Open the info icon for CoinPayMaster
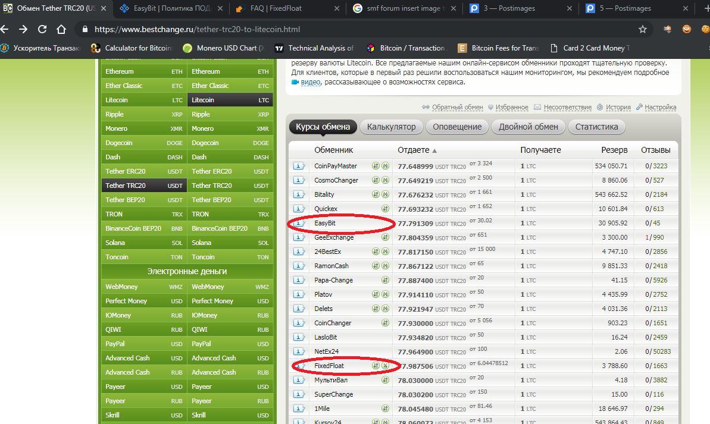The image size is (710, 424). pos(298,166)
